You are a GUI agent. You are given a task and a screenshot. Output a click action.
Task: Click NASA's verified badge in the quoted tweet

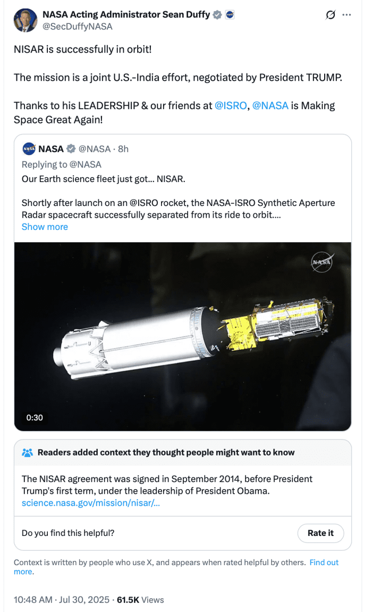pos(70,149)
